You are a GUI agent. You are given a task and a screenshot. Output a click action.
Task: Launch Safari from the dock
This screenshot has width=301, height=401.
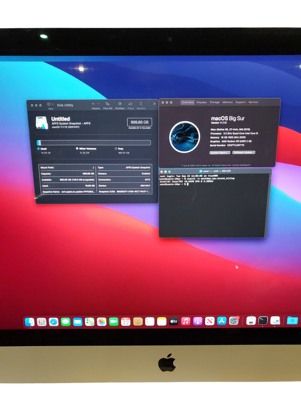(x=54, y=321)
